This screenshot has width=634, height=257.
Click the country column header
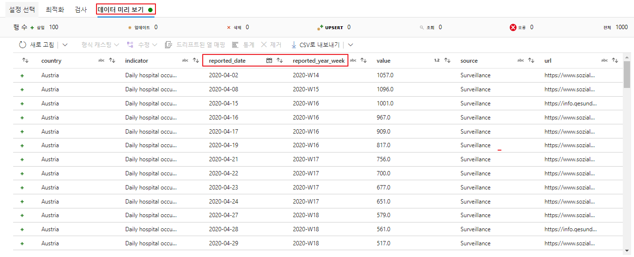tap(51, 61)
